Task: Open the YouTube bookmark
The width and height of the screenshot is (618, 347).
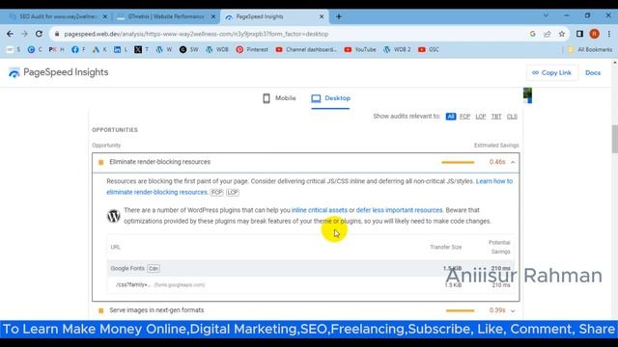Action: point(360,49)
